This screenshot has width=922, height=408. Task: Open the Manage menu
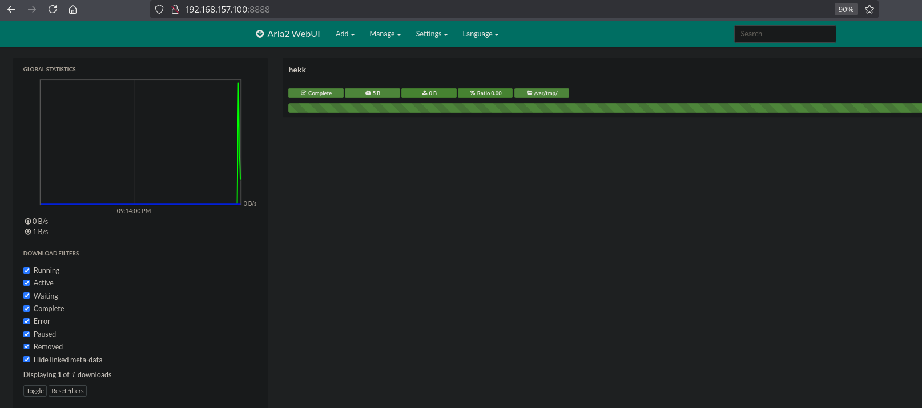[385, 34]
